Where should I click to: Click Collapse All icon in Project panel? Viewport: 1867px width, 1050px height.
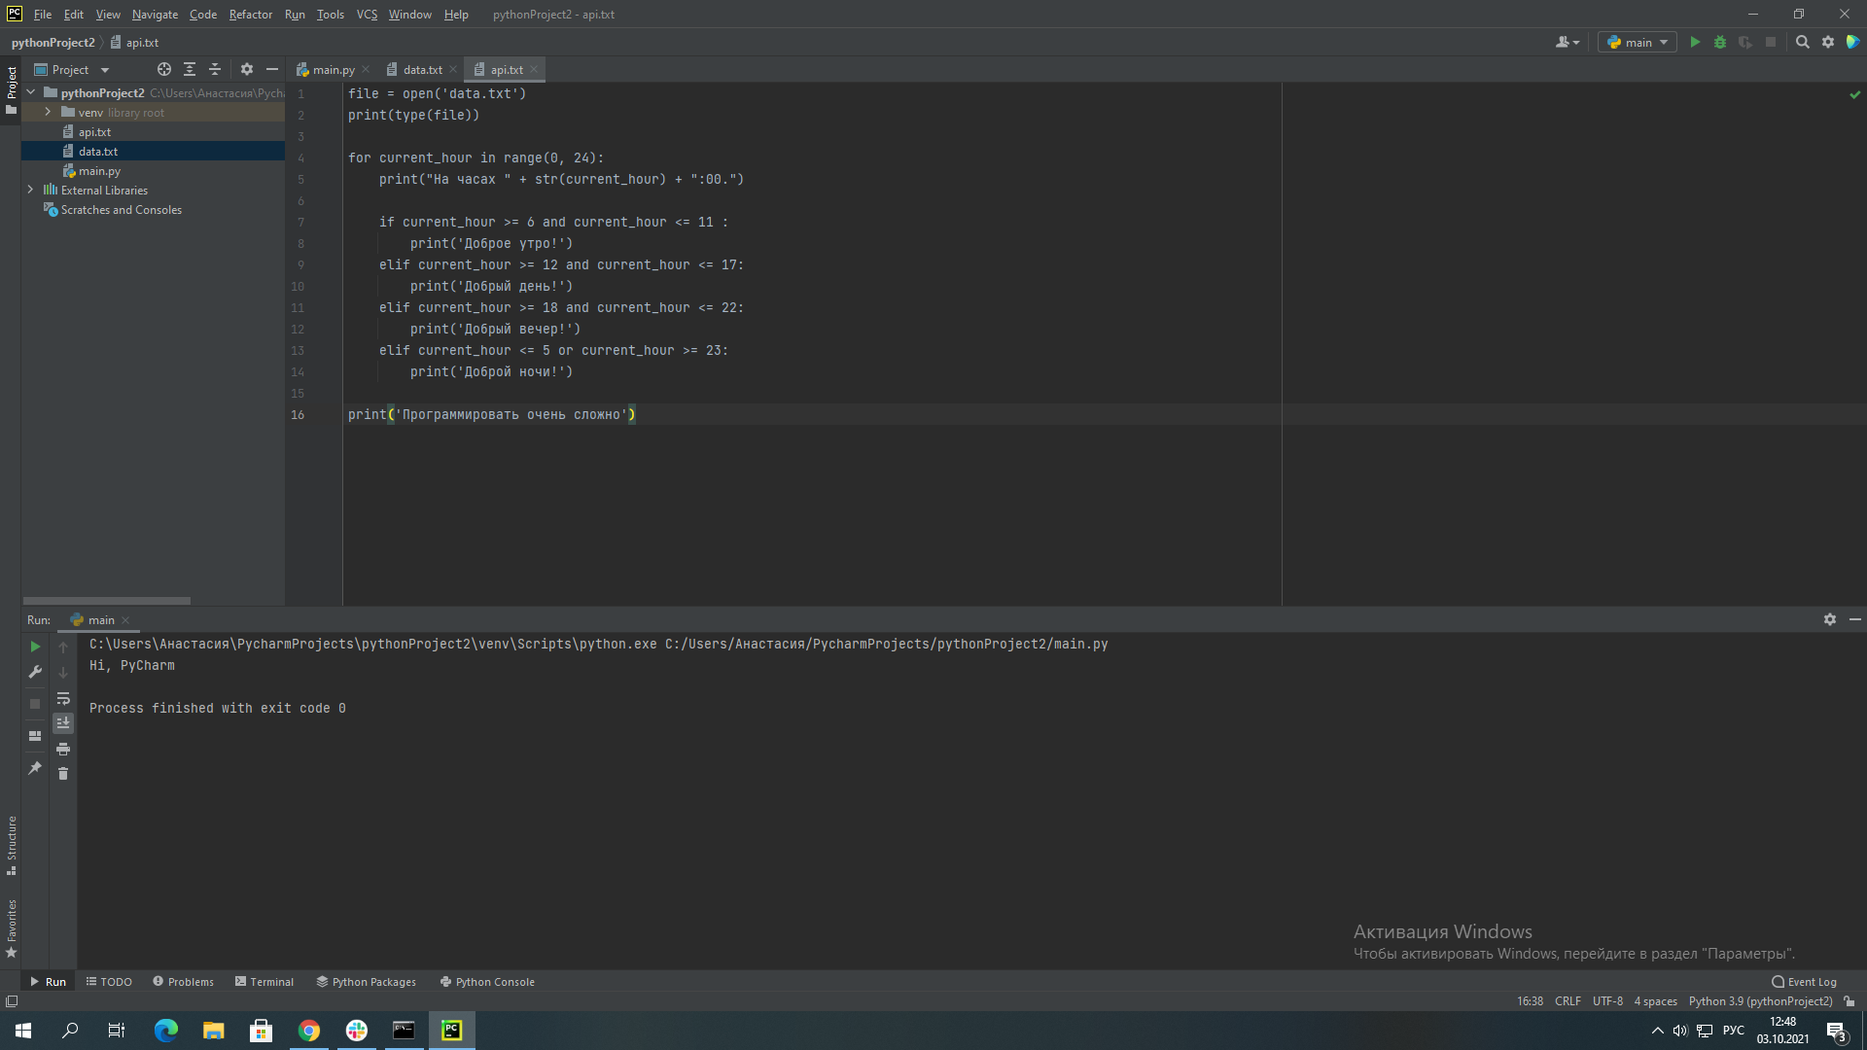[x=215, y=70]
